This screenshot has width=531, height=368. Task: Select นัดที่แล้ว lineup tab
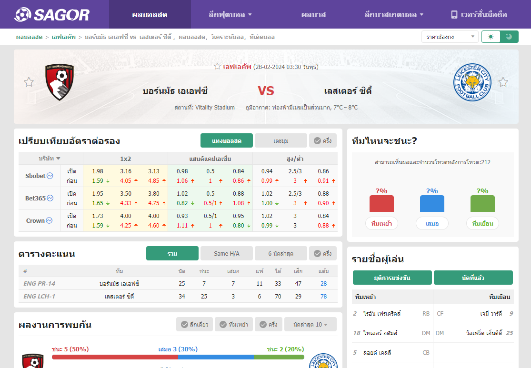tap(473, 278)
